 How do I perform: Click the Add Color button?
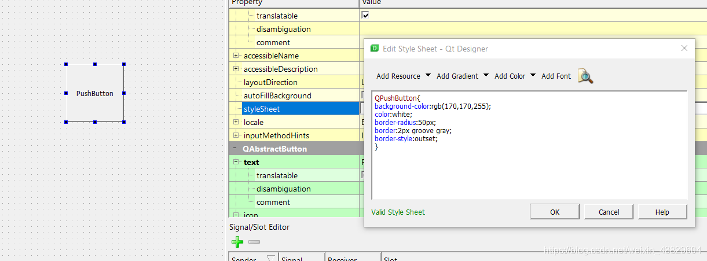coord(510,76)
